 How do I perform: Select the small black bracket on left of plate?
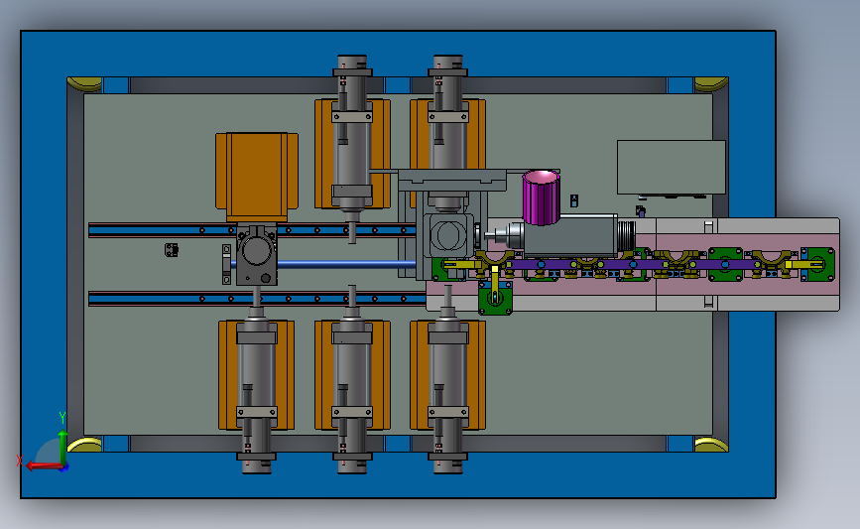tap(172, 250)
